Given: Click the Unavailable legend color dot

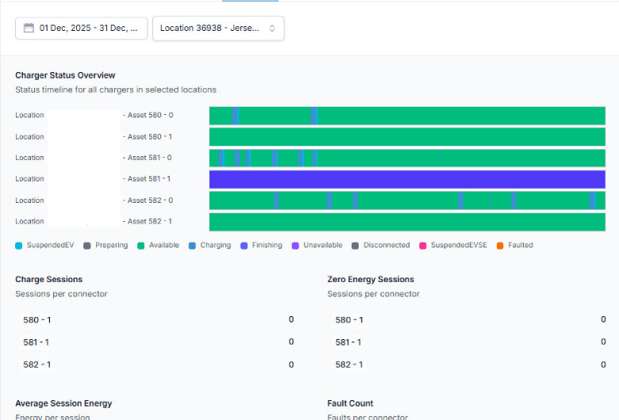Looking at the screenshot, I should pos(296,246).
